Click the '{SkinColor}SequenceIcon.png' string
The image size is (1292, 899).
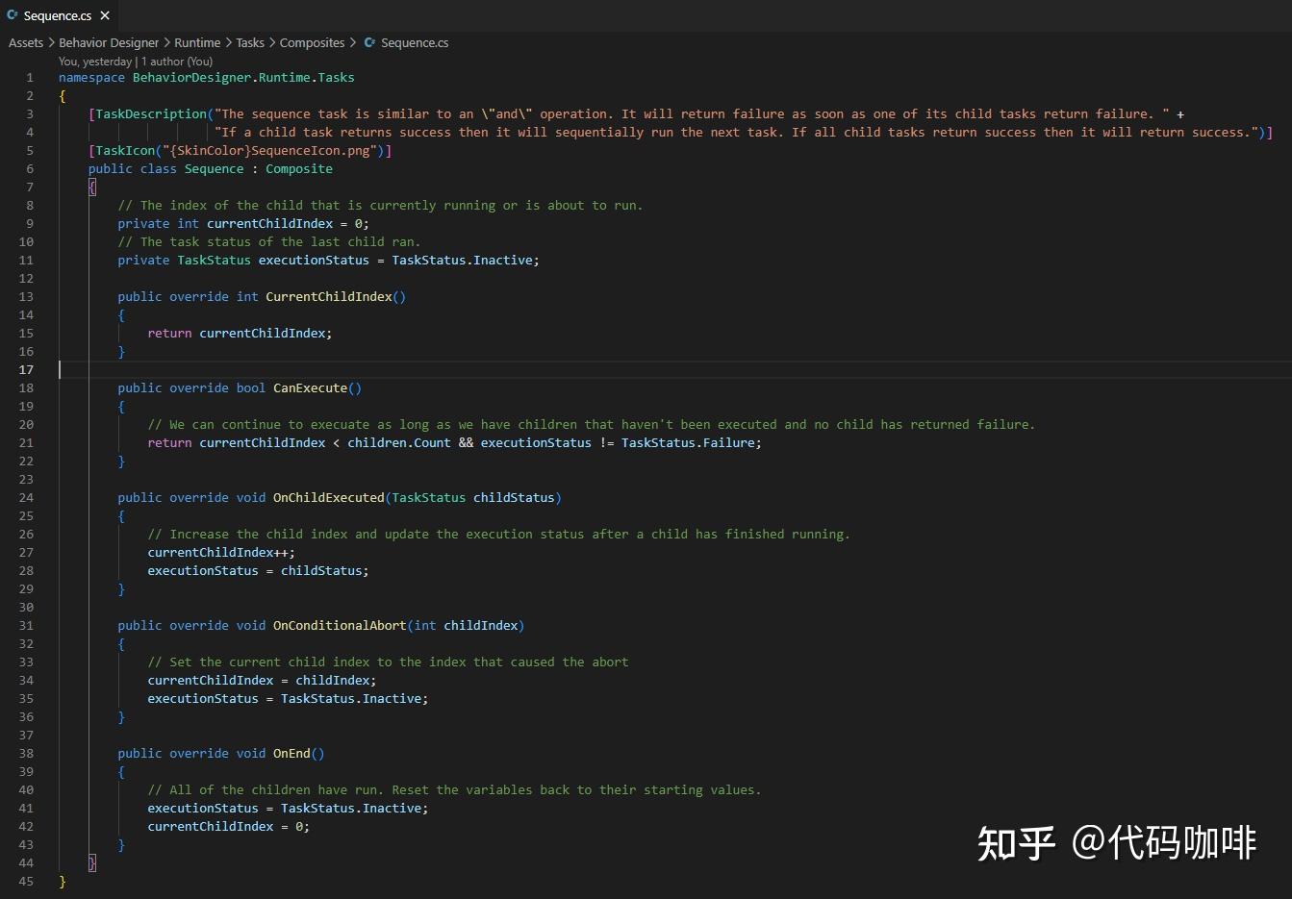269,151
